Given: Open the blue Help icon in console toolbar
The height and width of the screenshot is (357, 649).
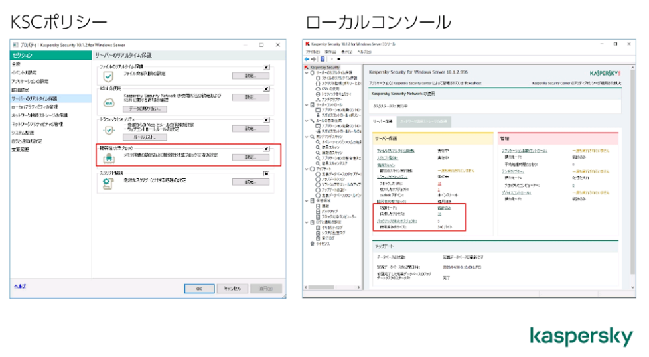Looking at the screenshot, I should tap(323, 59).
